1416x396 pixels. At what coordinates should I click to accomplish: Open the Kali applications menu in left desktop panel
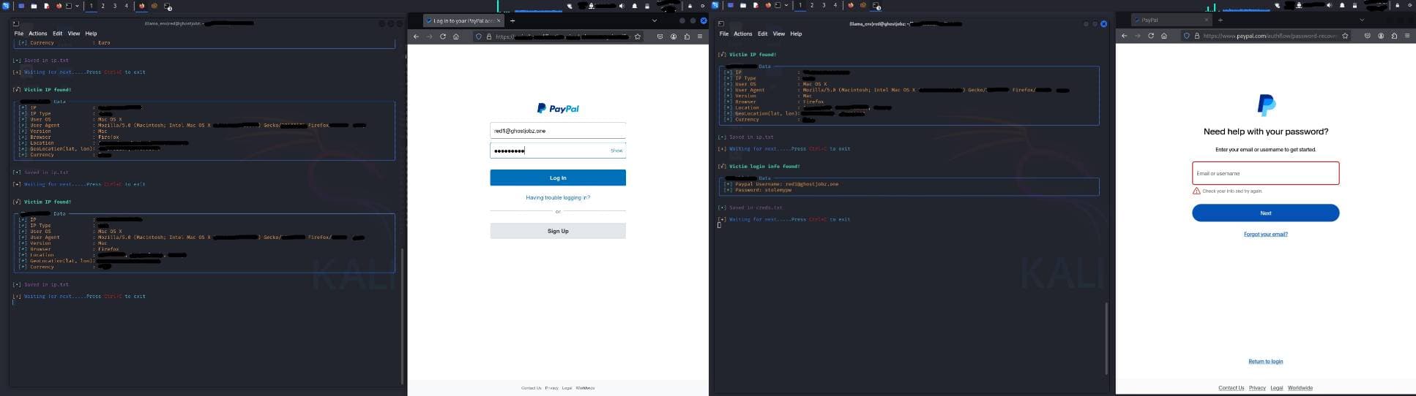click(x=6, y=6)
